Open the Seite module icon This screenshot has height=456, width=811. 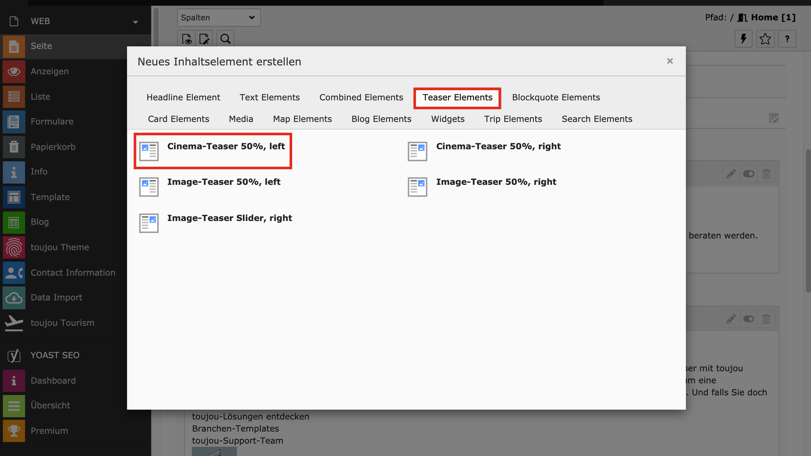tap(14, 46)
